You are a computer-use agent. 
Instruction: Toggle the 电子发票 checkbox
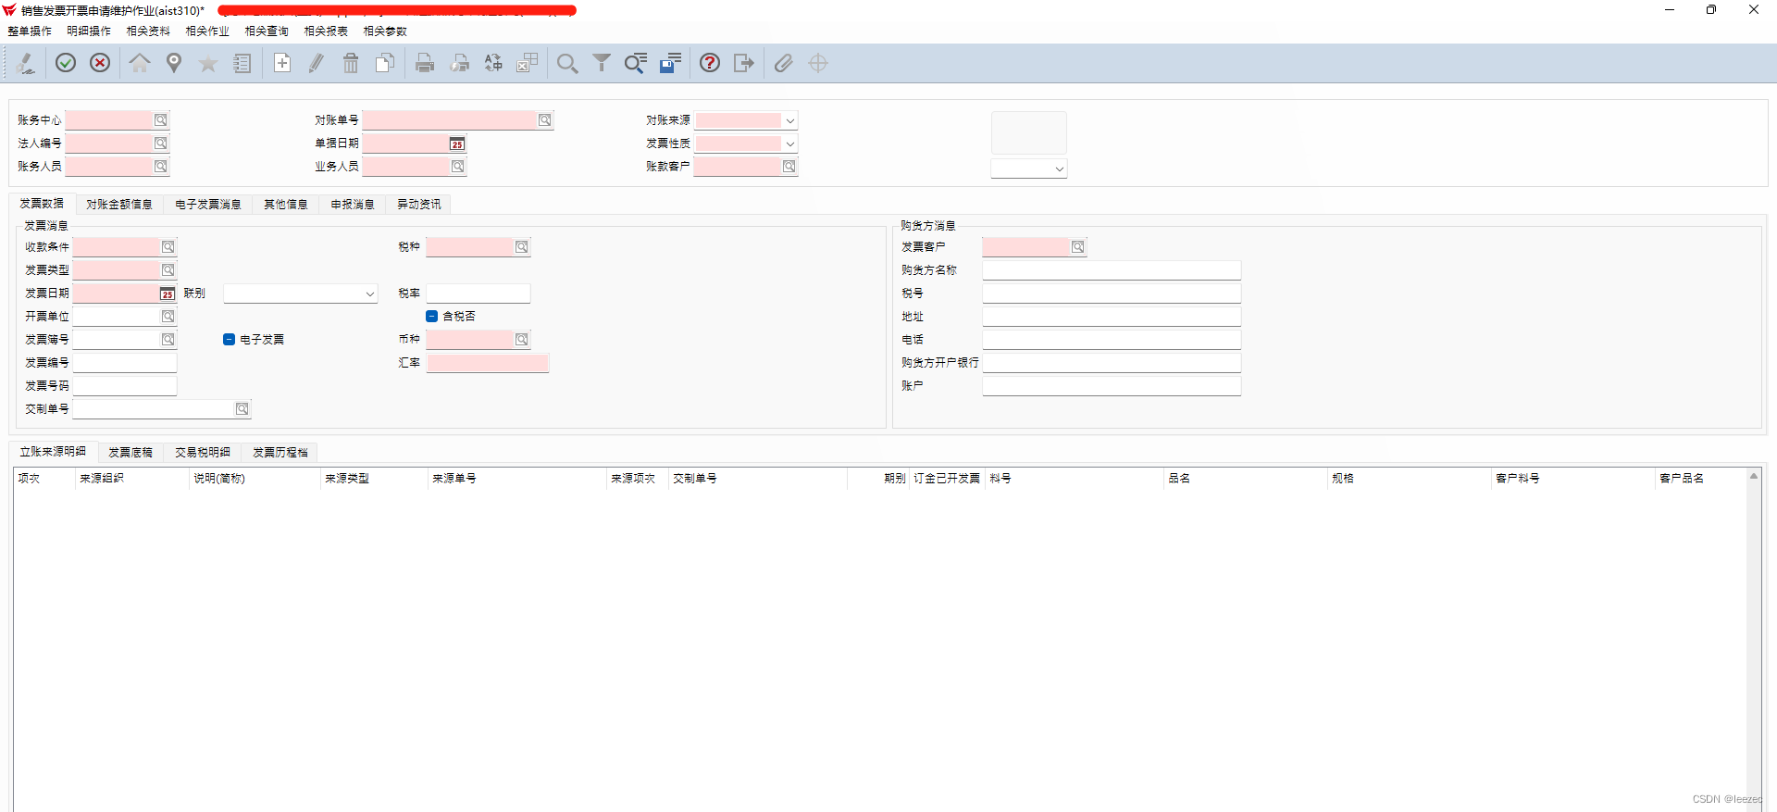click(229, 340)
